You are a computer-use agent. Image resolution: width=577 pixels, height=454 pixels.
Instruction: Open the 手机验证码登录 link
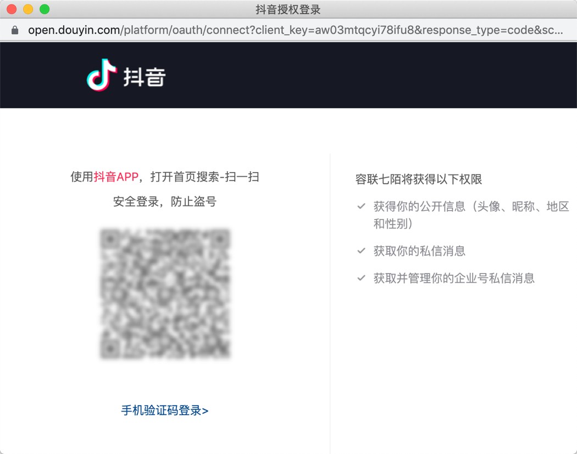tap(165, 410)
